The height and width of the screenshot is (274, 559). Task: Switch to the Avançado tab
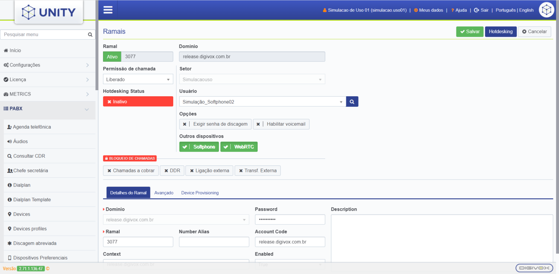(164, 193)
